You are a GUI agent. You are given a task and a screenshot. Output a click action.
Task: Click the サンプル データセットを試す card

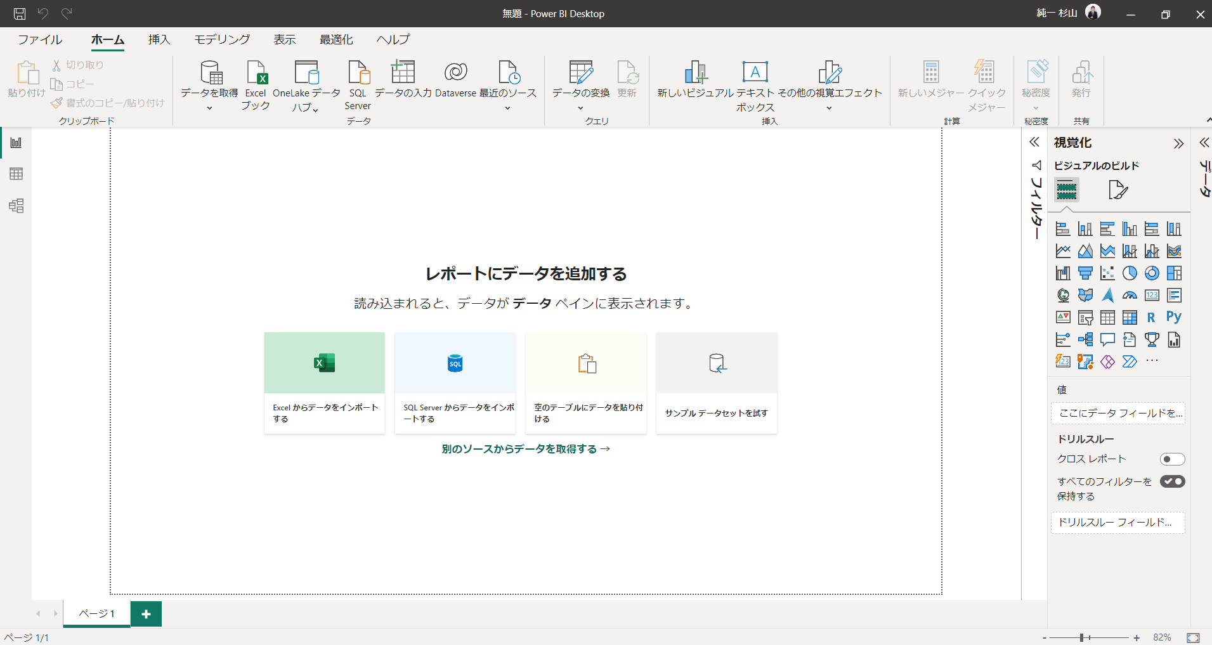pos(717,383)
